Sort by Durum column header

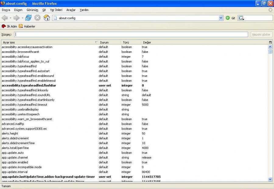(109, 42)
